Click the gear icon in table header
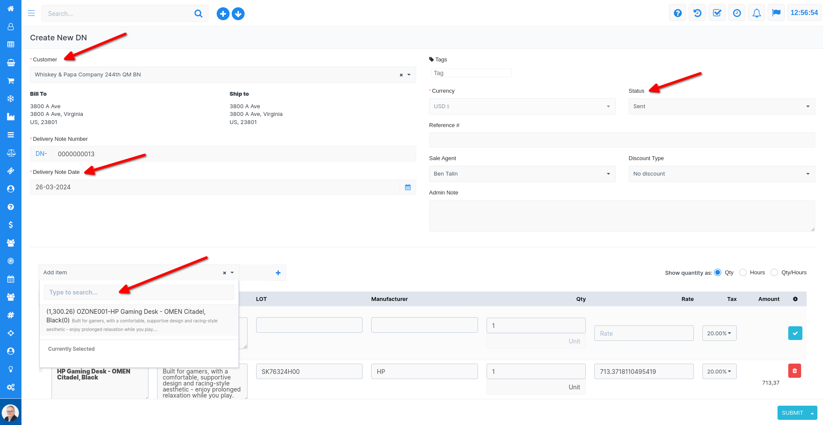The height and width of the screenshot is (425, 823). [x=795, y=299]
